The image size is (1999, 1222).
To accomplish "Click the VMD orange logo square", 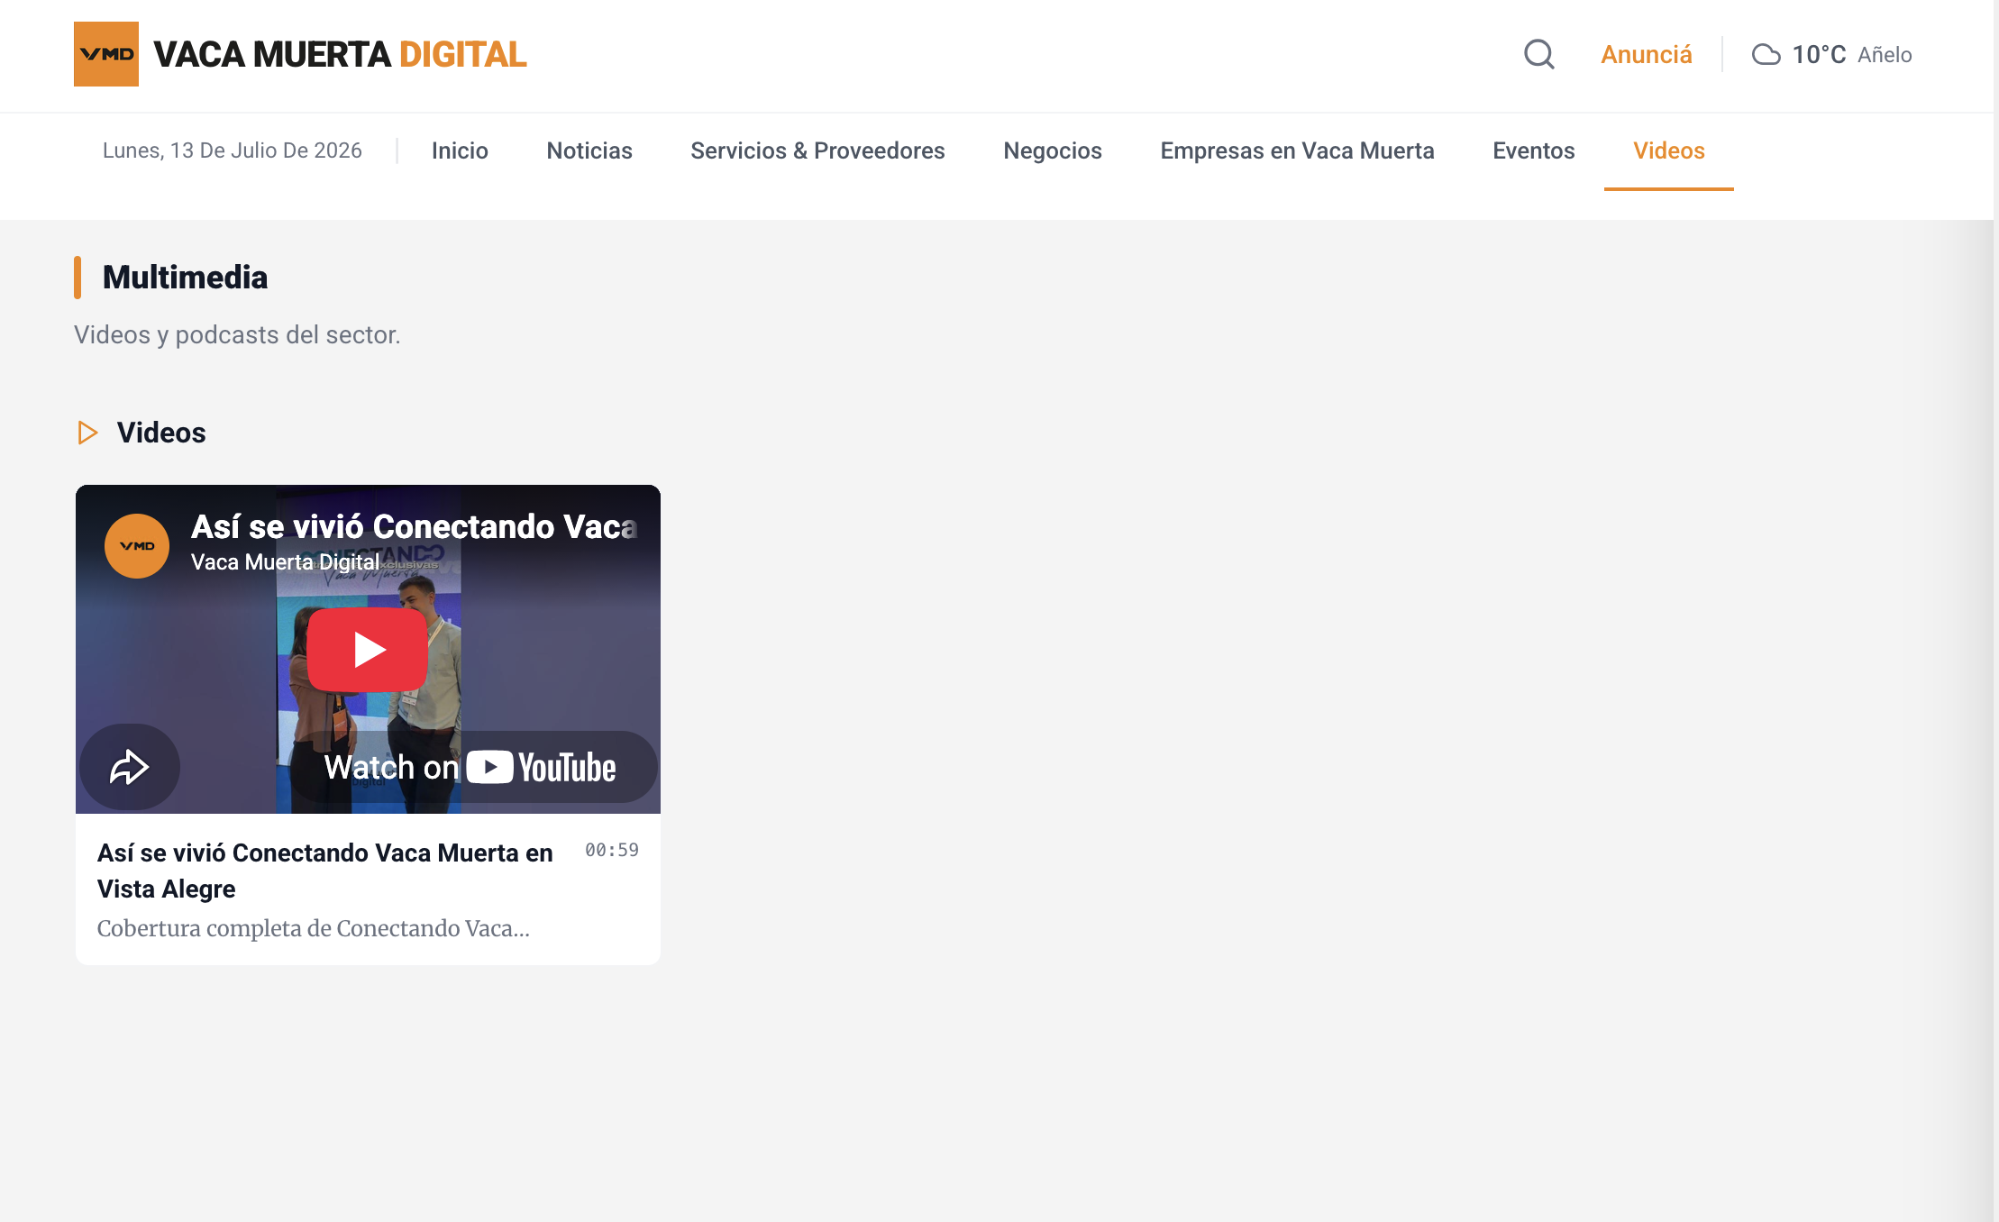I will click(x=106, y=54).
